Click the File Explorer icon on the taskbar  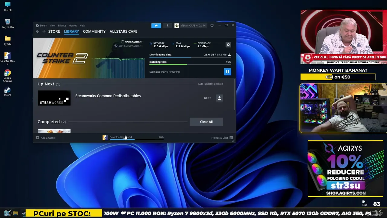16,213
